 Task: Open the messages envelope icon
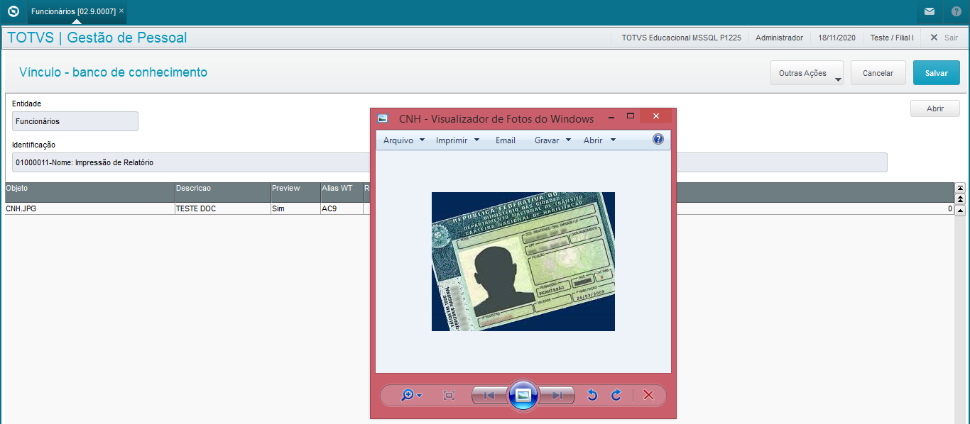click(929, 11)
